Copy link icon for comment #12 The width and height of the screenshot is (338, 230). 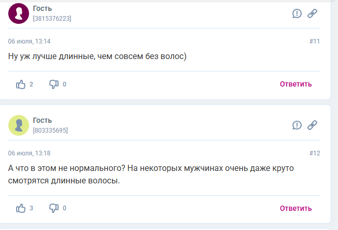click(x=312, y=125)
